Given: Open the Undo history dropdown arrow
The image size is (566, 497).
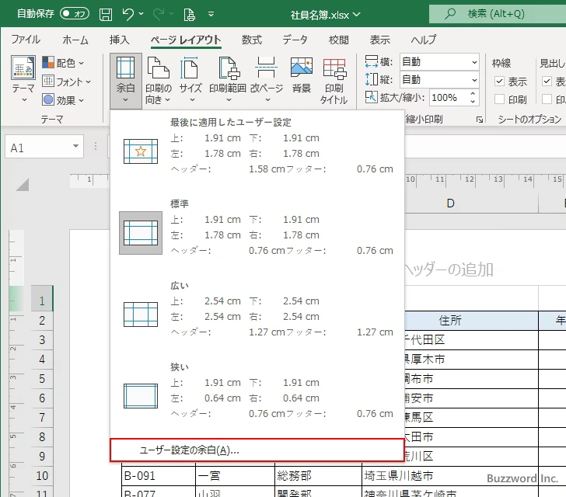Looking at the screenshot, I should pos(141,14).
